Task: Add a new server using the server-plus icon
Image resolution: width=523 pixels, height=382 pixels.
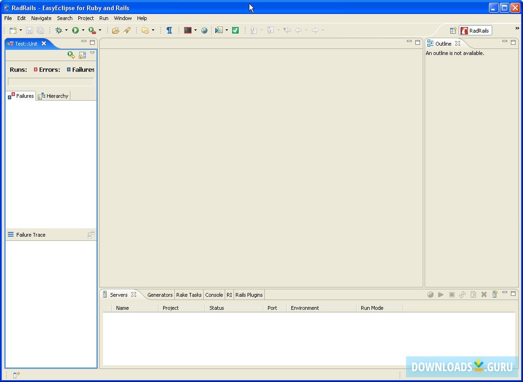Action: tap(495, 294)
